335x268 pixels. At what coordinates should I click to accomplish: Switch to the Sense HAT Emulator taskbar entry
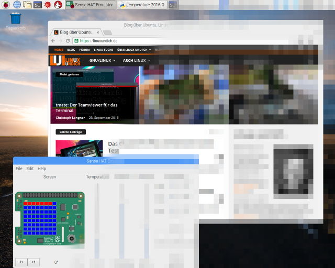tap(91, 5)
